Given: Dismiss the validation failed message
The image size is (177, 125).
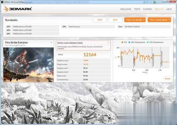Looking at the screenshot, I should point(108,43).
